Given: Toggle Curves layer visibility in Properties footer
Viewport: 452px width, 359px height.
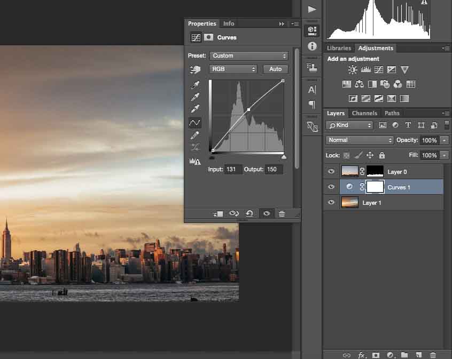Looking at the screenshot, I should [x=267, y=213].
